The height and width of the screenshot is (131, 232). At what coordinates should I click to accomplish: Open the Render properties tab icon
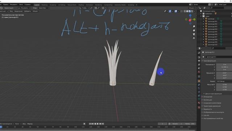point(199,57)
